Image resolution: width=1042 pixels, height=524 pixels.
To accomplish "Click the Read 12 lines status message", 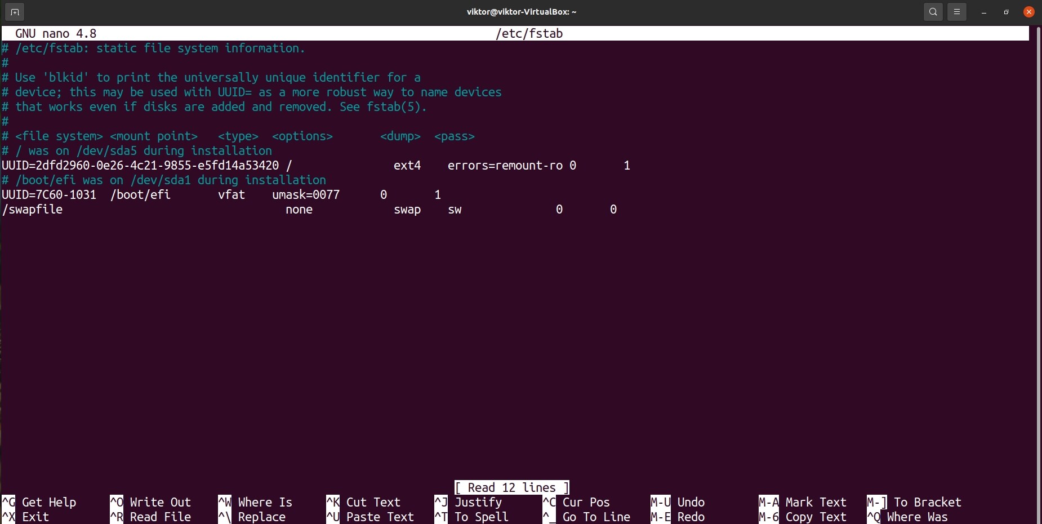I will coord(511,487).
